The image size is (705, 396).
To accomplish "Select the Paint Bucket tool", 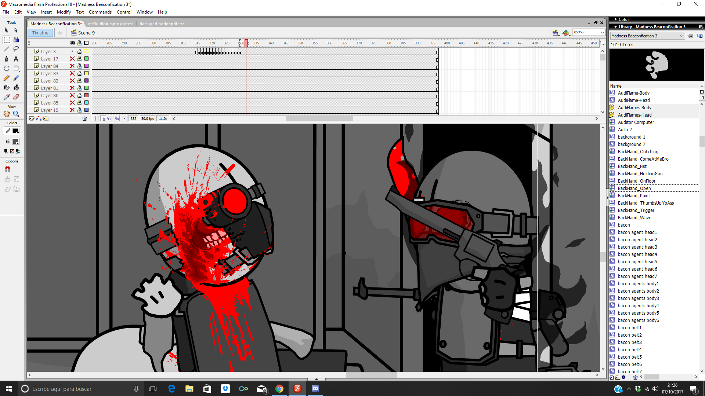I will (16, 87).
